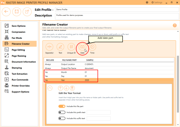Open help via the question mark in the title bar
Image resolution: width=180 pixels, height=127 pixels.
point(147,3)
